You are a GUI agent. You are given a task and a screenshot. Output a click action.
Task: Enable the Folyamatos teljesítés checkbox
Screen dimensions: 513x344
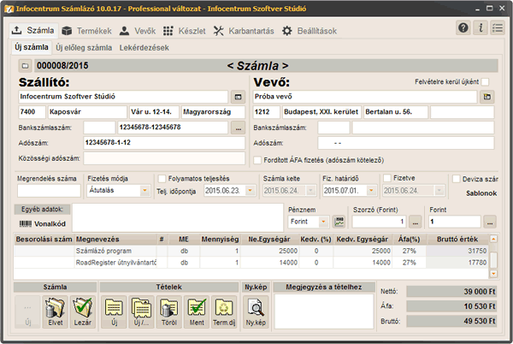[x=162, y=178]
